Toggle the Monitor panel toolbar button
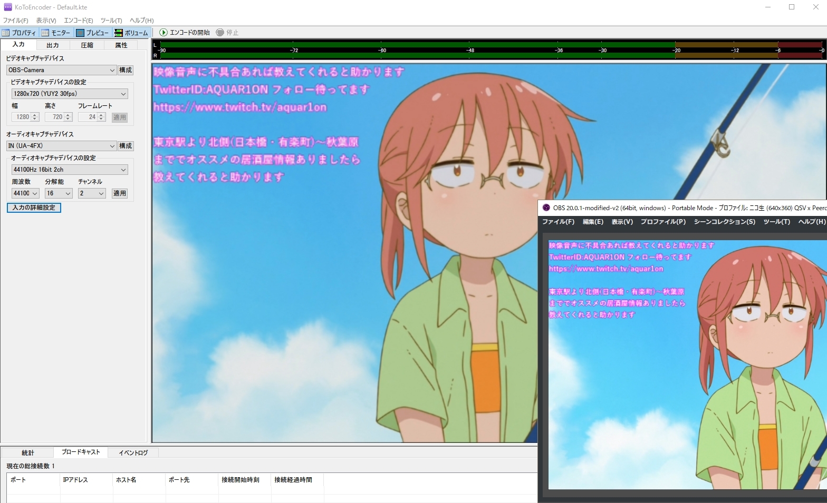Screen dimensions: 827x503 click(56, 33)
